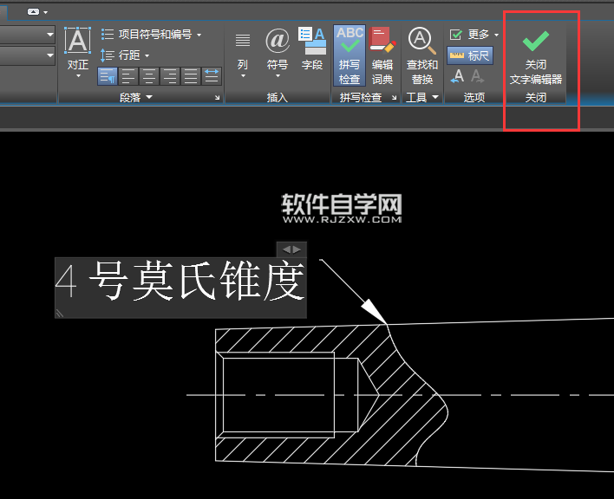Expand the Paragraph (段落) panel
Image resolution: width=614 pixels, height=499 pixels.
coord(136,97)
